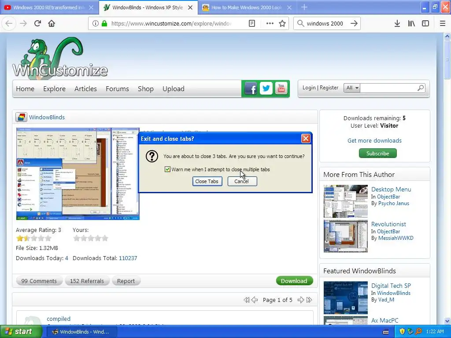Expand the All search category dropdown

click(x=352, y=88)
